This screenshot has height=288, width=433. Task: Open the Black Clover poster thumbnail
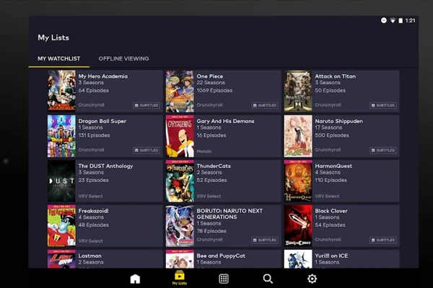point(298,225)
